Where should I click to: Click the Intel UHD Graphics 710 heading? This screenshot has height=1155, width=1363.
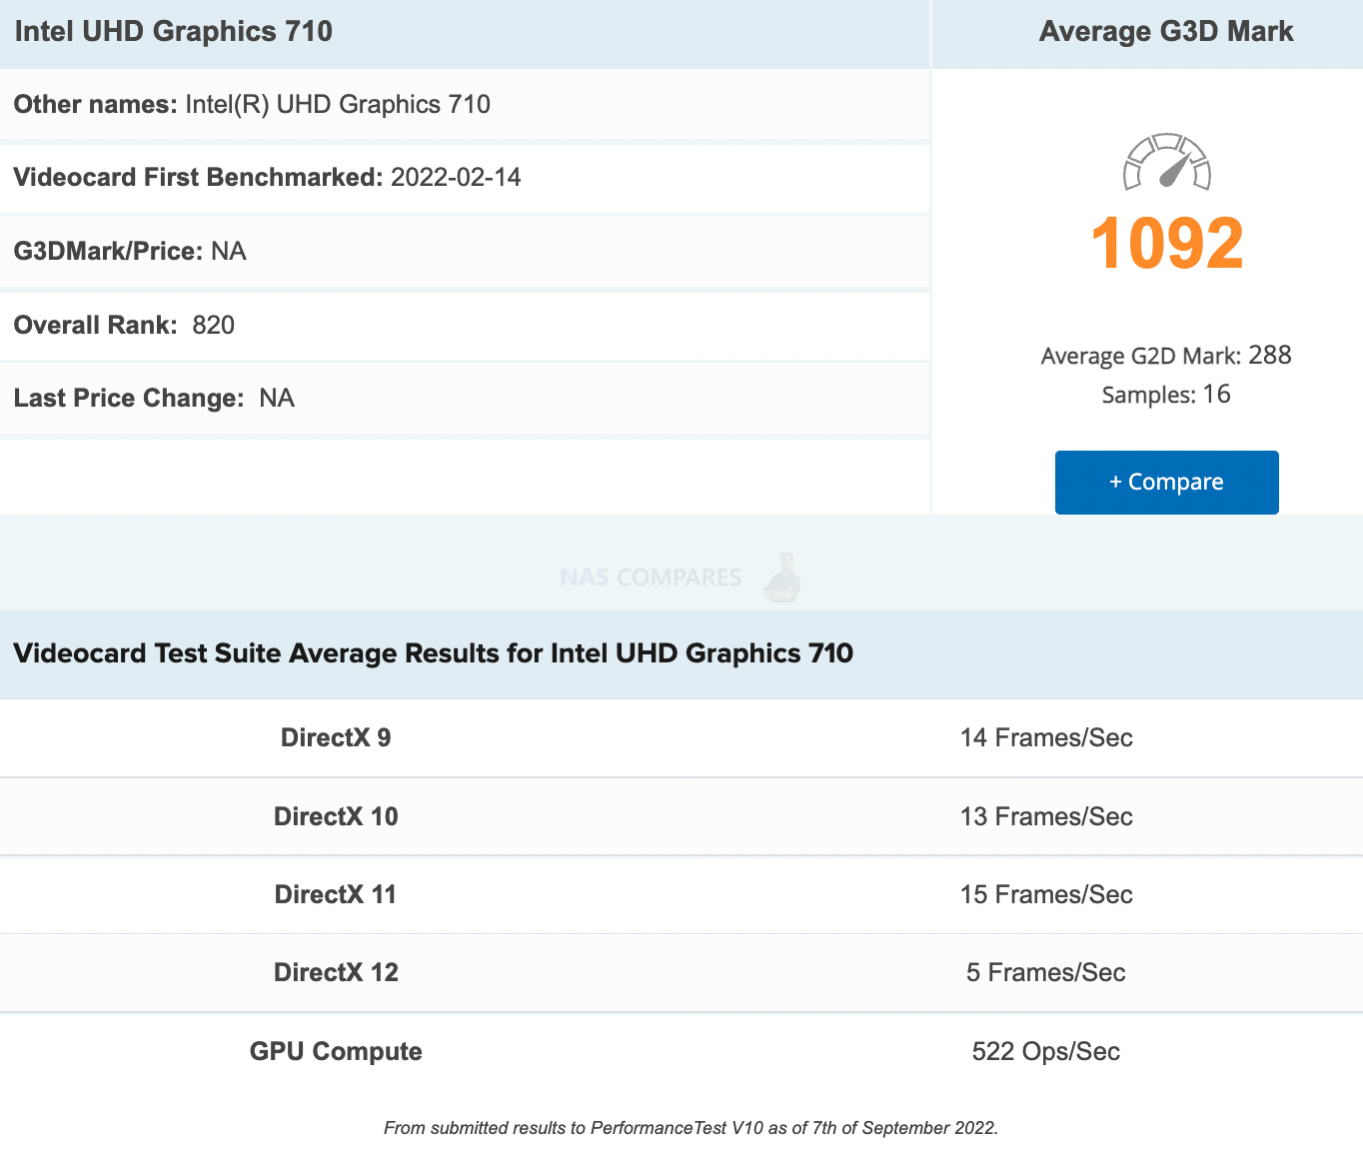(174, 31)
